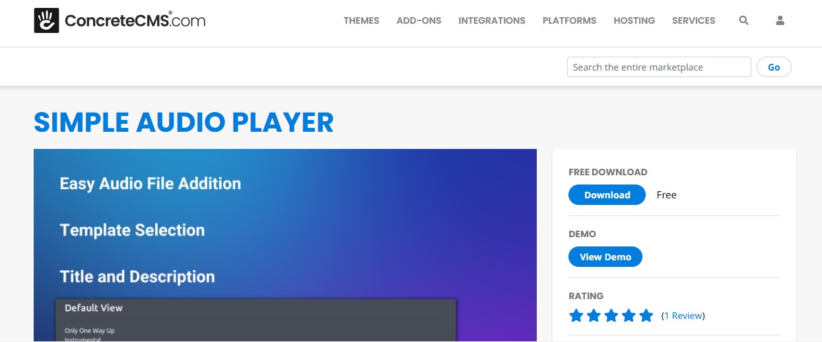Go to Integrations
Image resolution: width=822 pixels, height=342 pixels.
click(492, 20)
